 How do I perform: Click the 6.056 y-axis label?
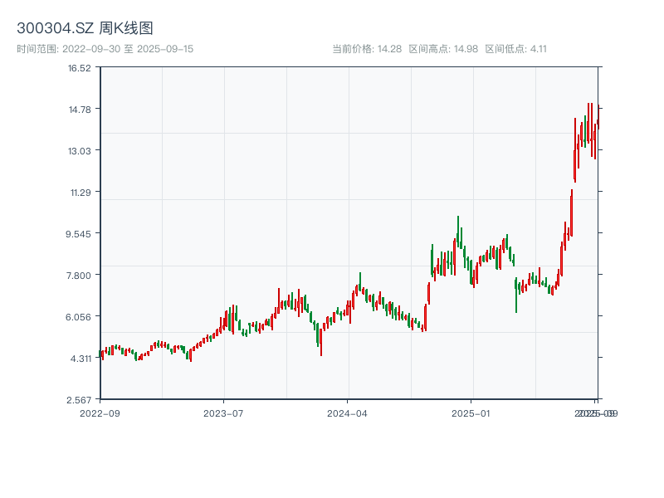click(x=80, y=317)
